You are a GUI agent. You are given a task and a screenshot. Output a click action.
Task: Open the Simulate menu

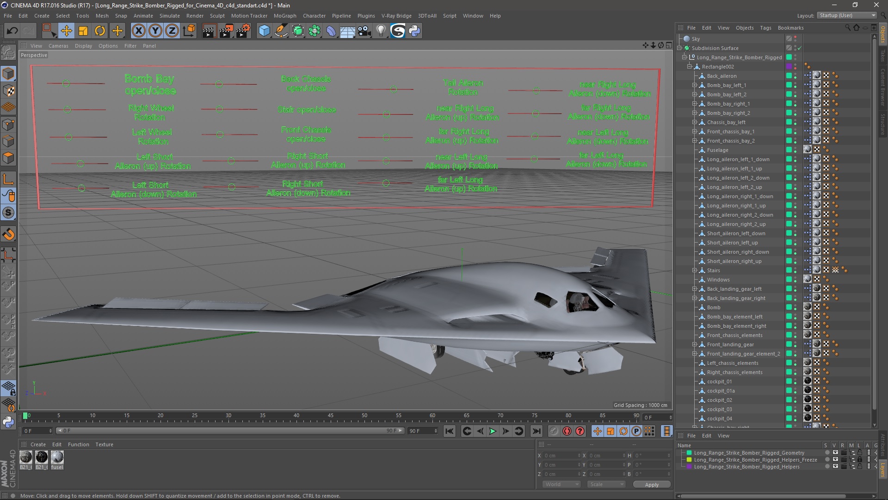[170, 16]
